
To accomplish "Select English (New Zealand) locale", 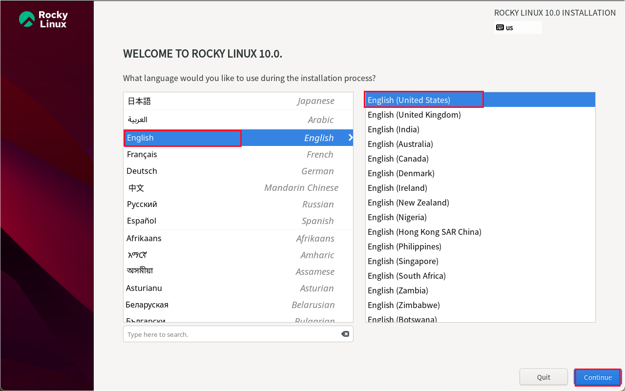I will [480, 203].
